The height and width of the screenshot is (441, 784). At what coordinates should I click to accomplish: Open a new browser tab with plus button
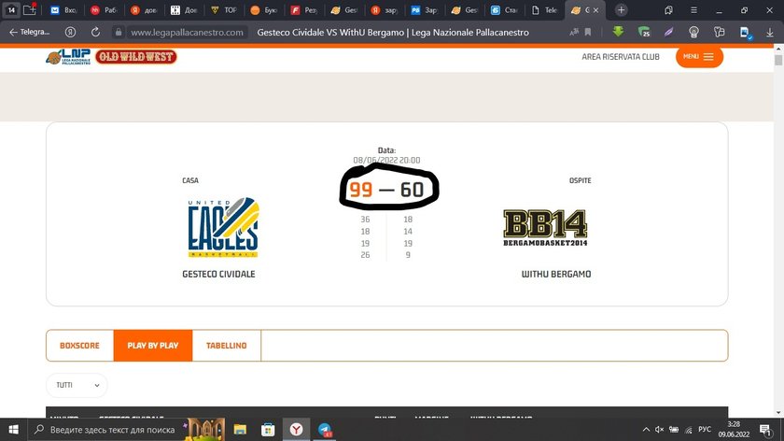(x=622, y=10)
